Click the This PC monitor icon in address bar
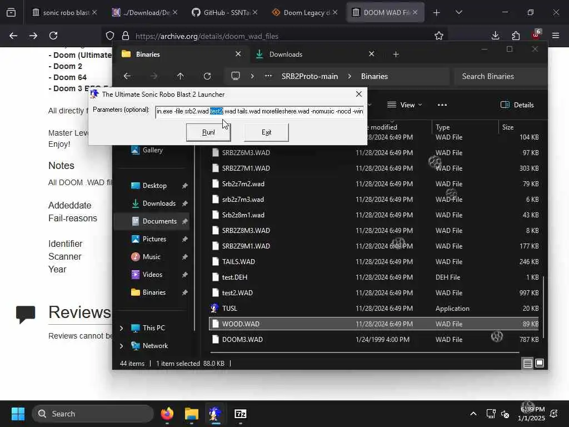The image size is (569, 427). coord(236,76)
